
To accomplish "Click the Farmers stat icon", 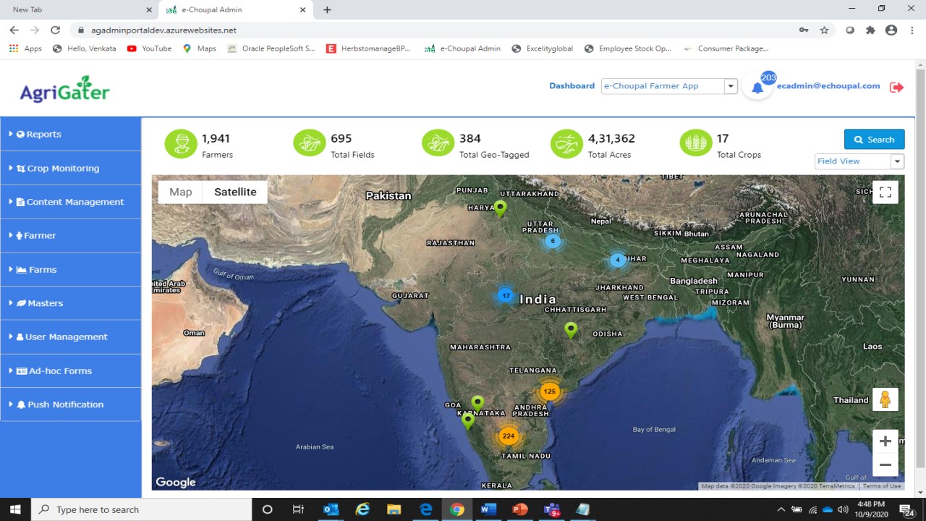I will [x=181, y=143].
